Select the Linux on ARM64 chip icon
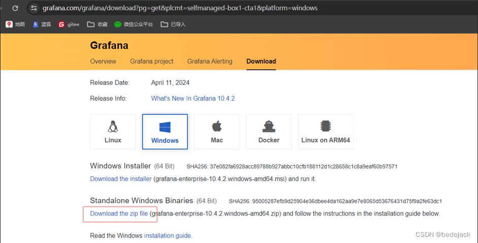This screenshot has height=243, width=478. tap(325, 127)
